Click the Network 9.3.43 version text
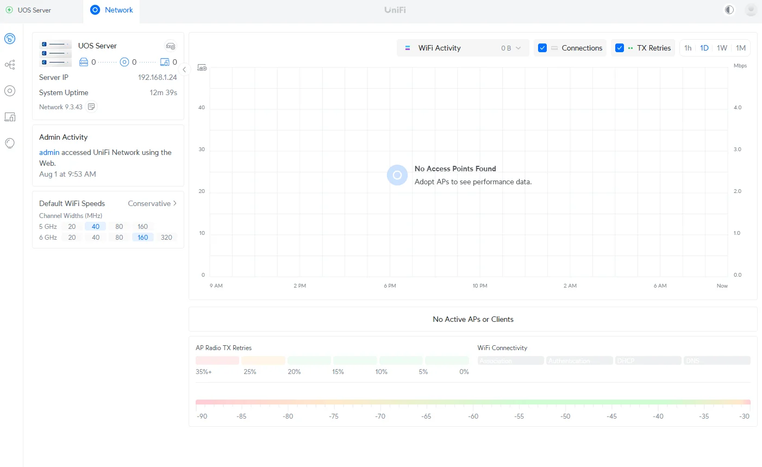The height and width of the screenshot is (467, 762). (x=61, y=107)
